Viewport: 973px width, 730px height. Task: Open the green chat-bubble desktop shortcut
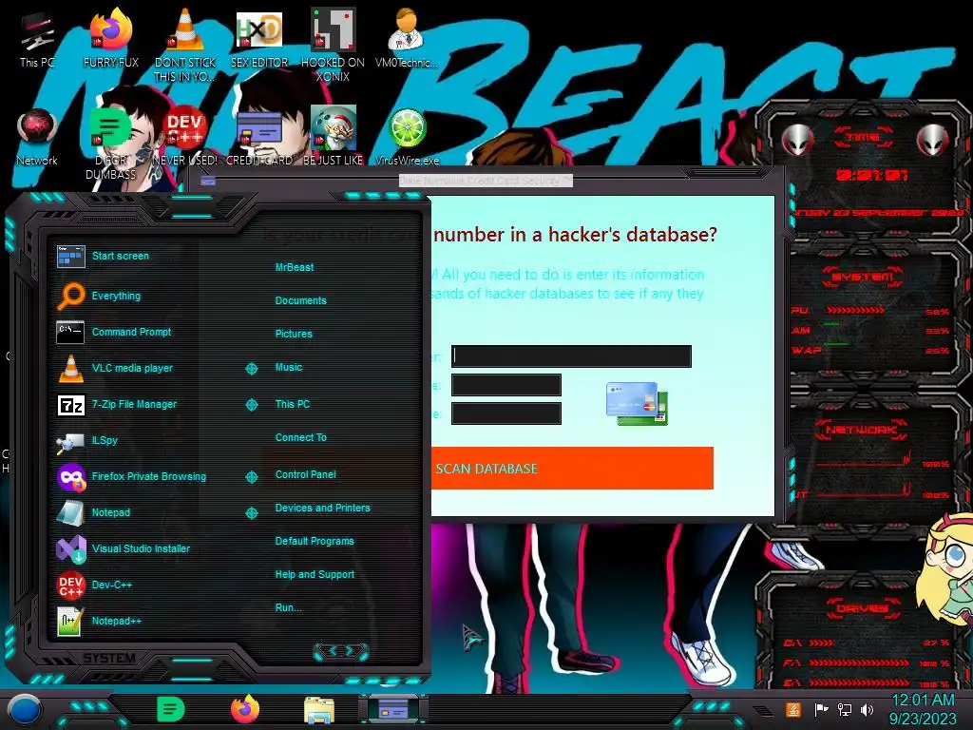click(110, 144)
